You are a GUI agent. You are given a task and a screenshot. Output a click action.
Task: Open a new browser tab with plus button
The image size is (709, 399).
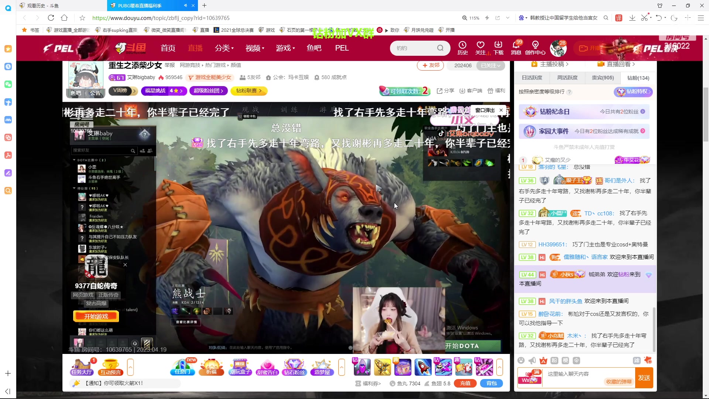pos(204,6)
